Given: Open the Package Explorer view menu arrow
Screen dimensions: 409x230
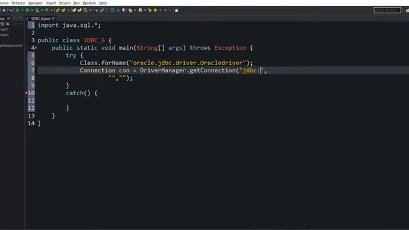Looking at the screenshot, I should point(21,24).
